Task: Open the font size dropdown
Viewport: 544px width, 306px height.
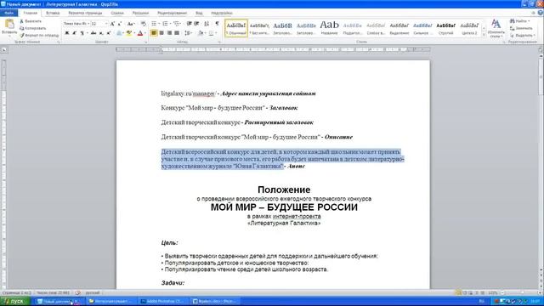Action: (106, 24)
